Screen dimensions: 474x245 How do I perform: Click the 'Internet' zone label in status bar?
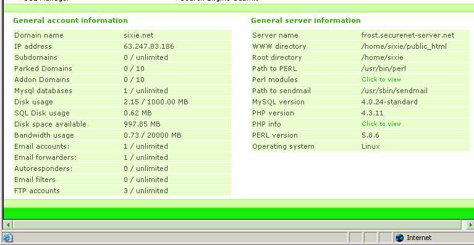(419, 238)
